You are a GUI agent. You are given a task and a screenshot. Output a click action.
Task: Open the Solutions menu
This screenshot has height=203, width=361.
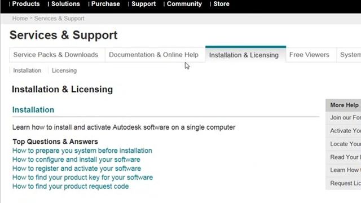[65, 4]
